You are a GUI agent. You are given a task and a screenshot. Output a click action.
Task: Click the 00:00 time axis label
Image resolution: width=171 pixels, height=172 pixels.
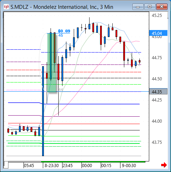pos(87,166)
